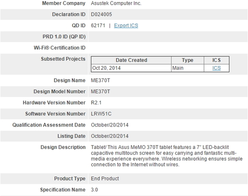
Task: Open the ICS link in Subsetted Projects table
Action: [216, 68]
